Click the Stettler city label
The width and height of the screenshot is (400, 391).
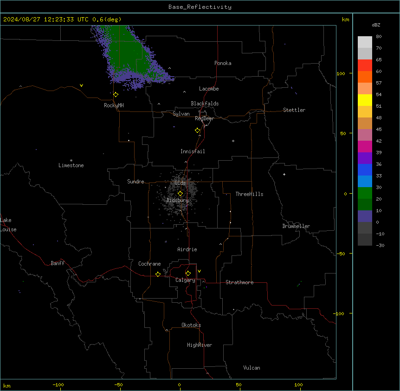point(294,110)
